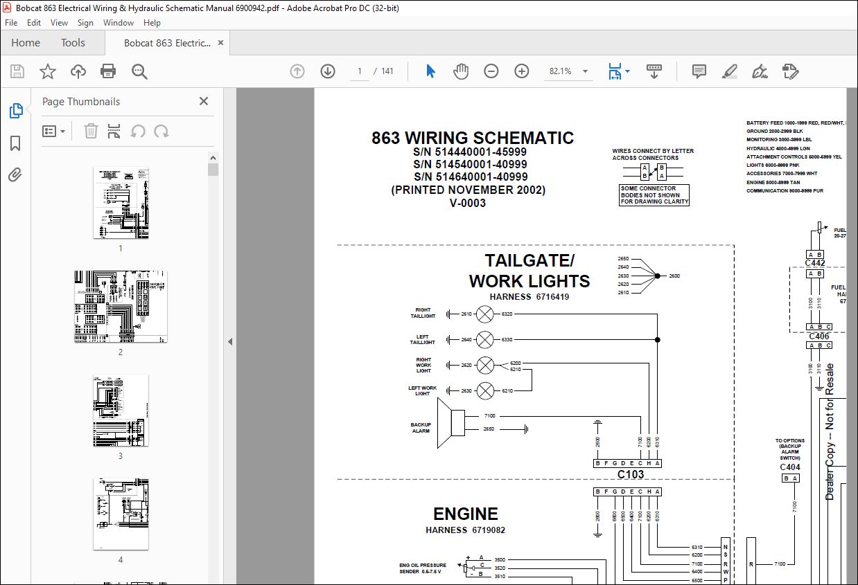
Task: Click the ENGINE heading in the schematic
Action: pyautogui.click(x=466, y=514)
